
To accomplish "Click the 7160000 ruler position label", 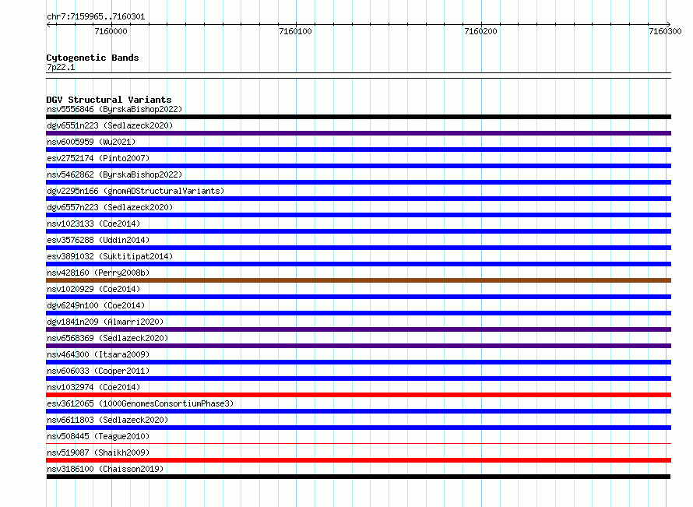I will (x=111, y=31).
